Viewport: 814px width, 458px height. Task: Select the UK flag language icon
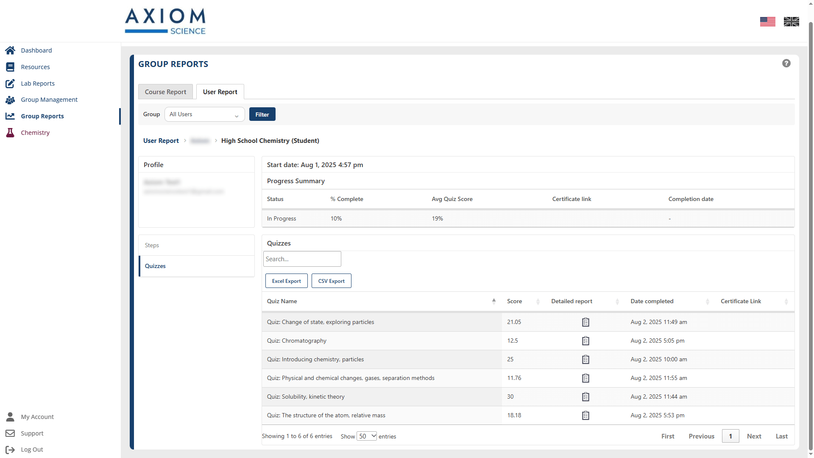point(791,22)
